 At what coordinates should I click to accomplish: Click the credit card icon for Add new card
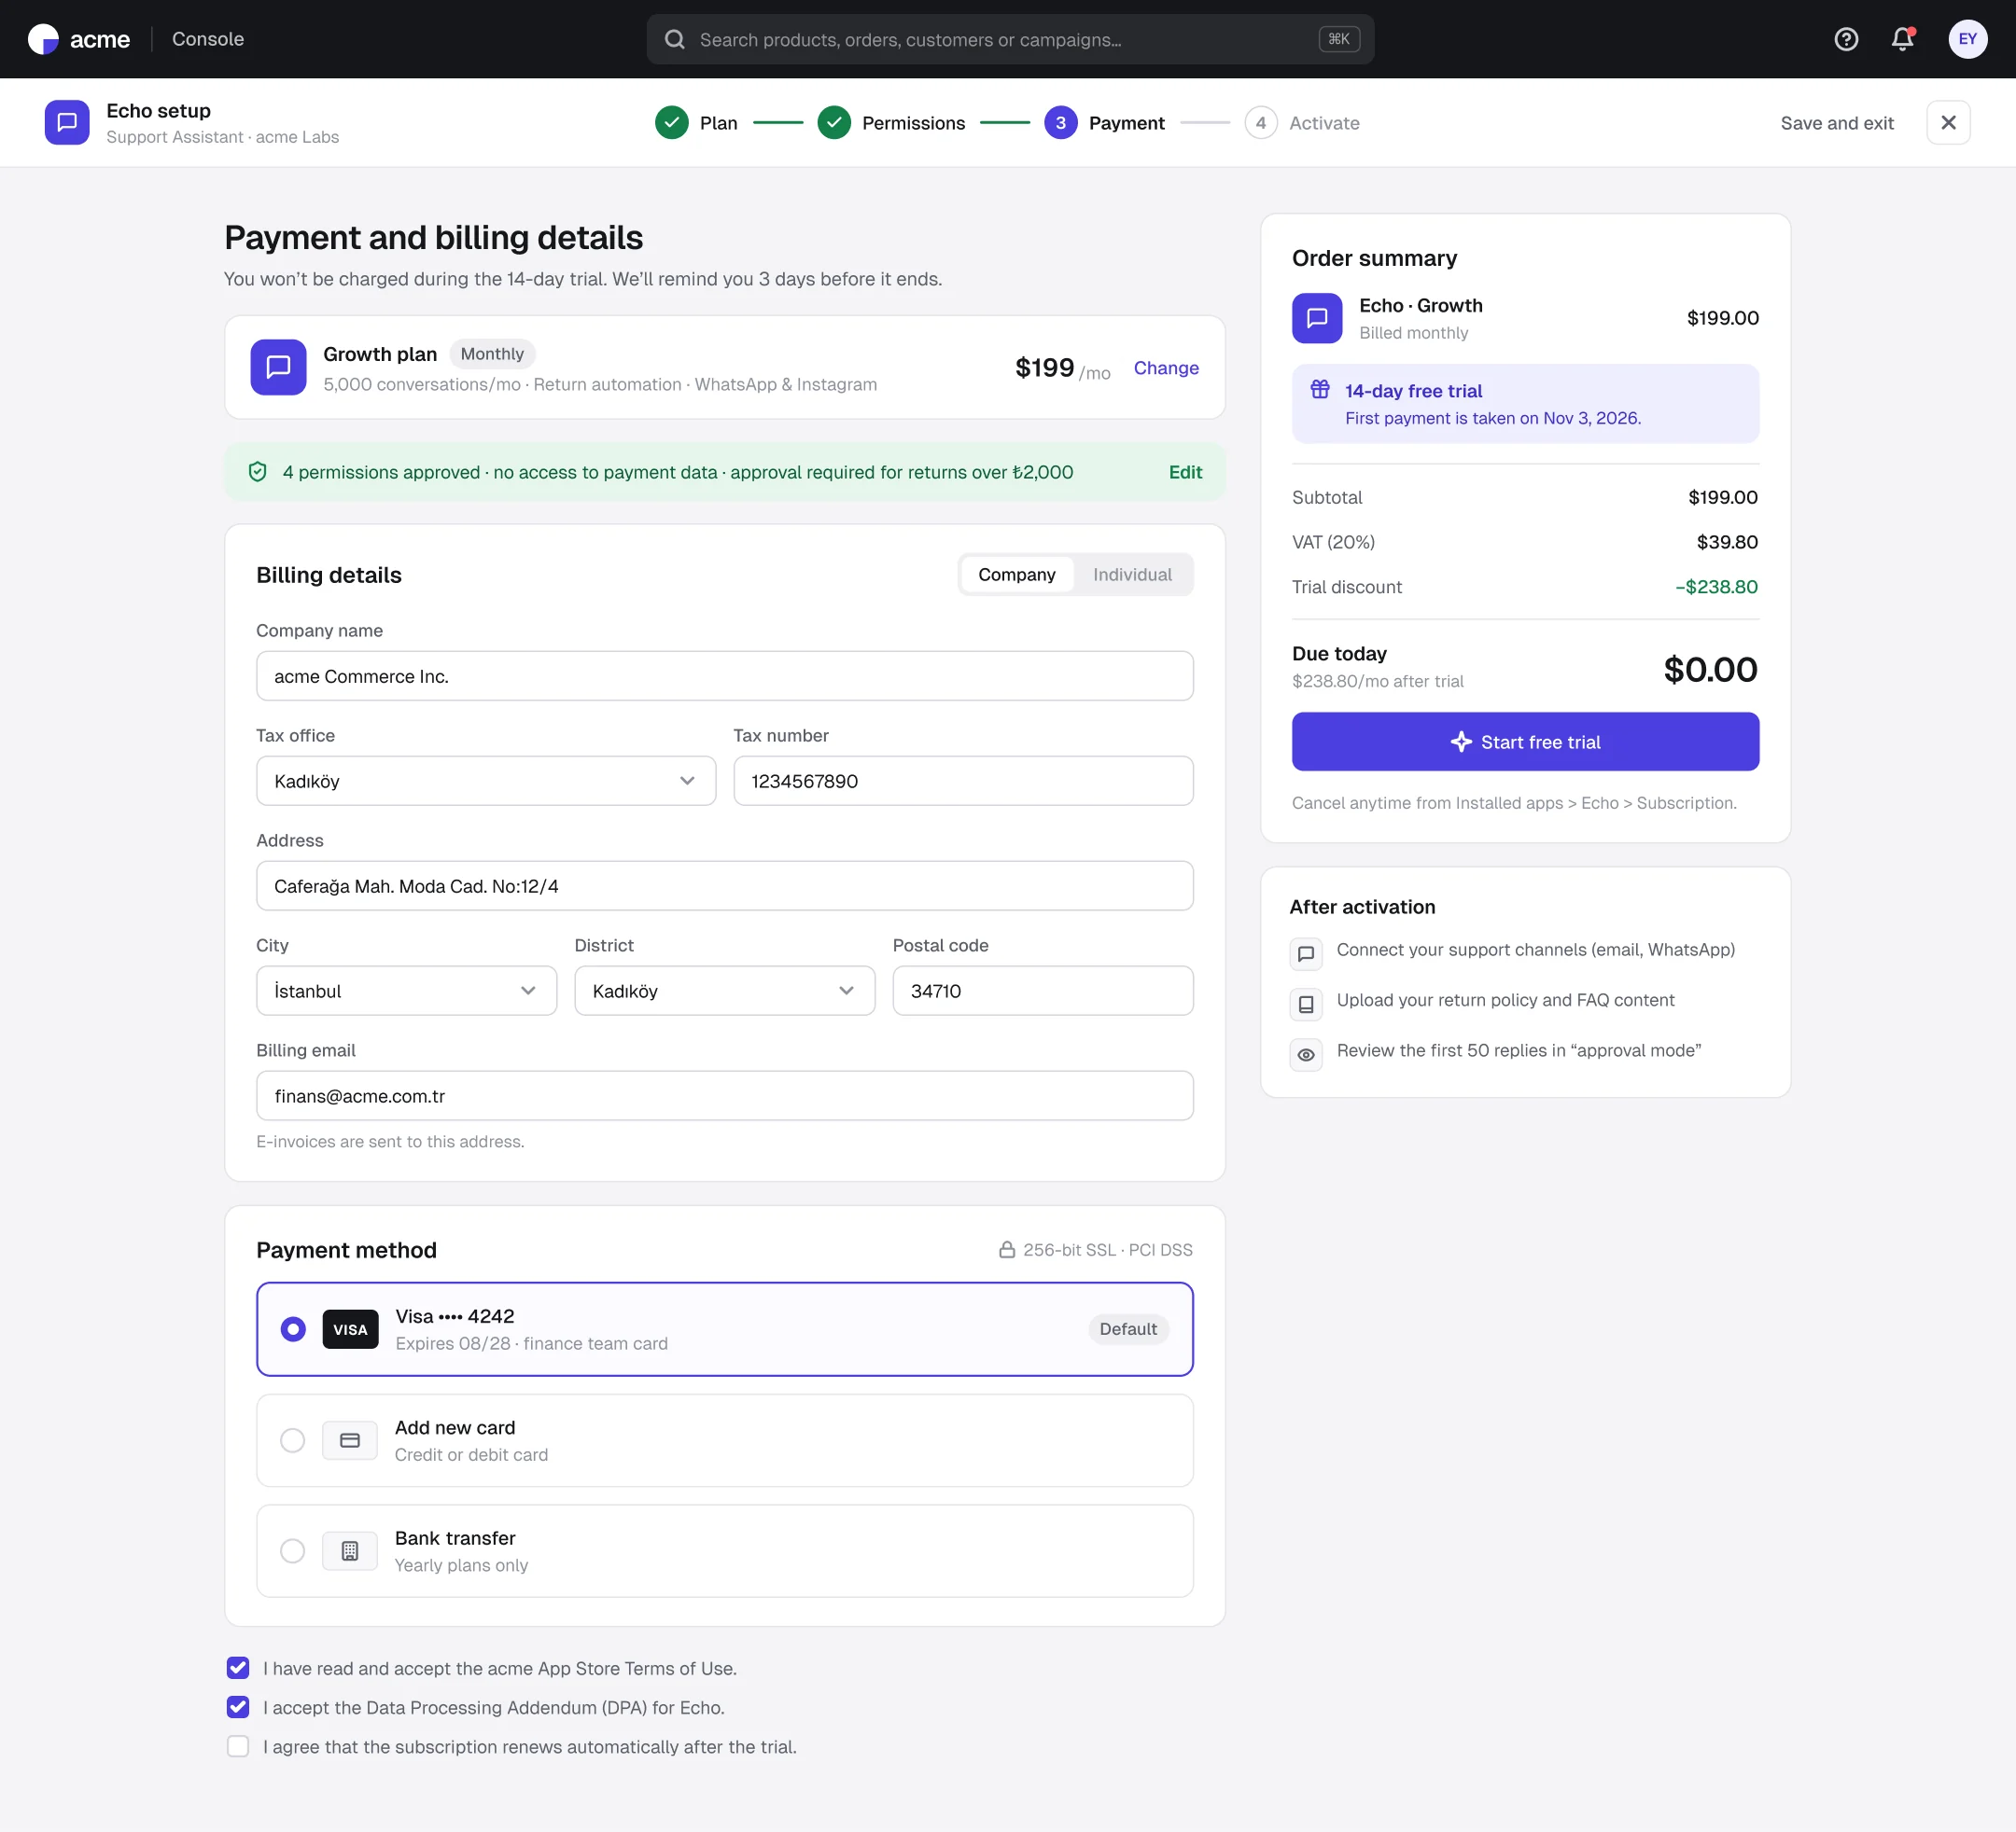[x=350, y=1440]
